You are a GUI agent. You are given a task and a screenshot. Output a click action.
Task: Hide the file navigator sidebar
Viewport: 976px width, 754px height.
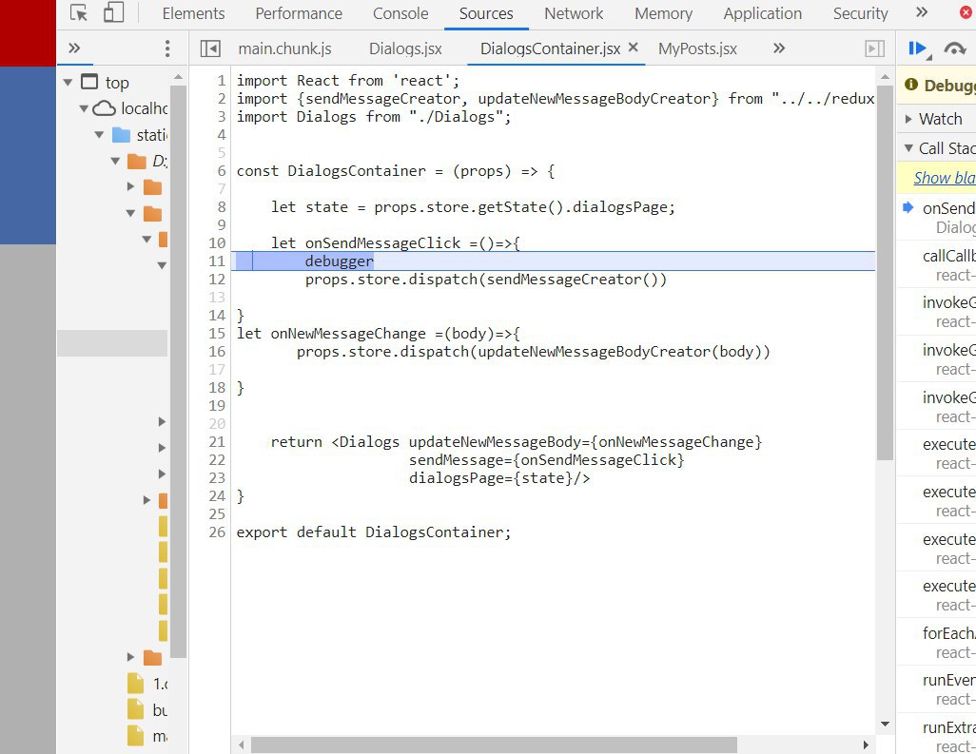(210, 48)
